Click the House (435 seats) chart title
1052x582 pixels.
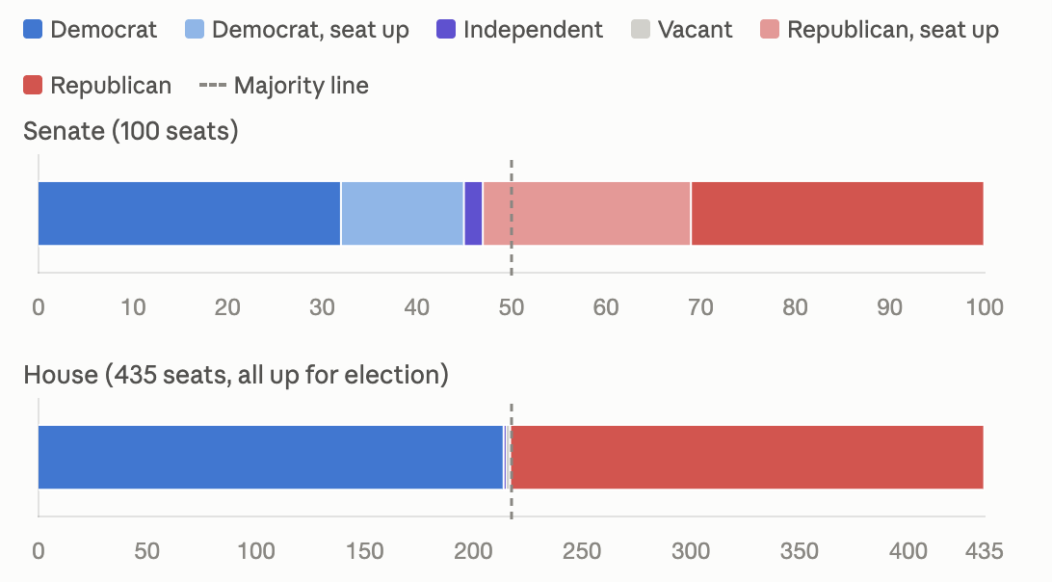tap(236, 375)
